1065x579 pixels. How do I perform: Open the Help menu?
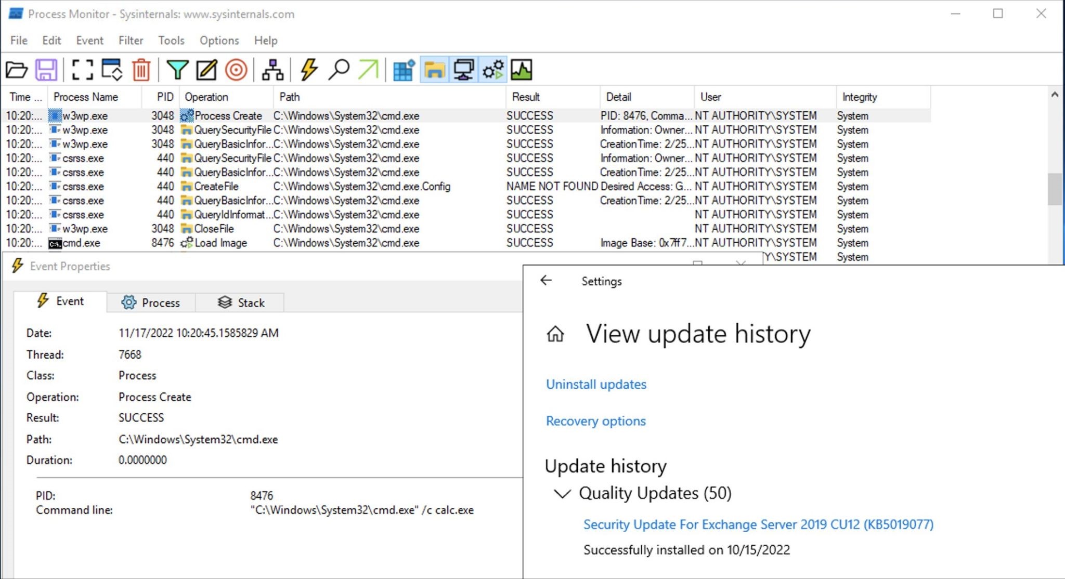coord(266,41)
